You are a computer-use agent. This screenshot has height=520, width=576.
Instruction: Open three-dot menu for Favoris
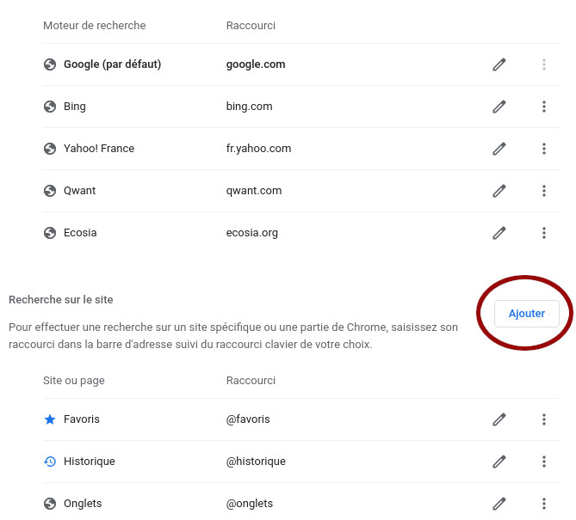pyautogui.click(x=544, y=419)
